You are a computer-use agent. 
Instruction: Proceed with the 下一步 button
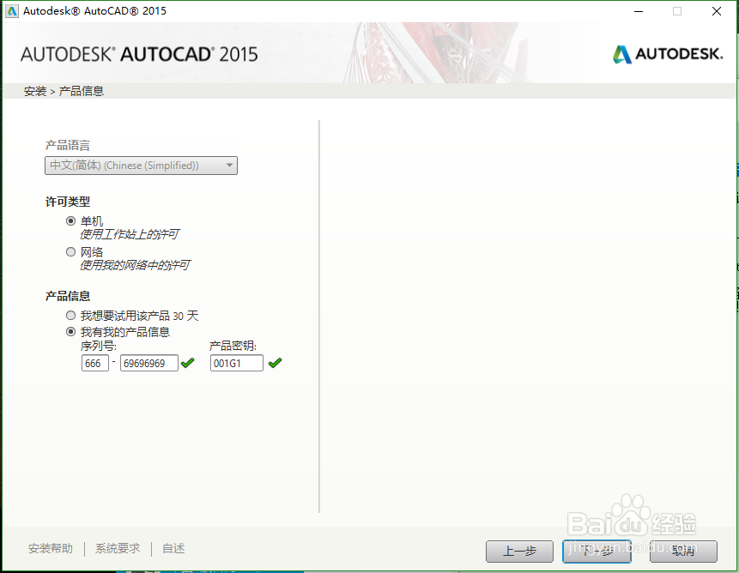597,552
